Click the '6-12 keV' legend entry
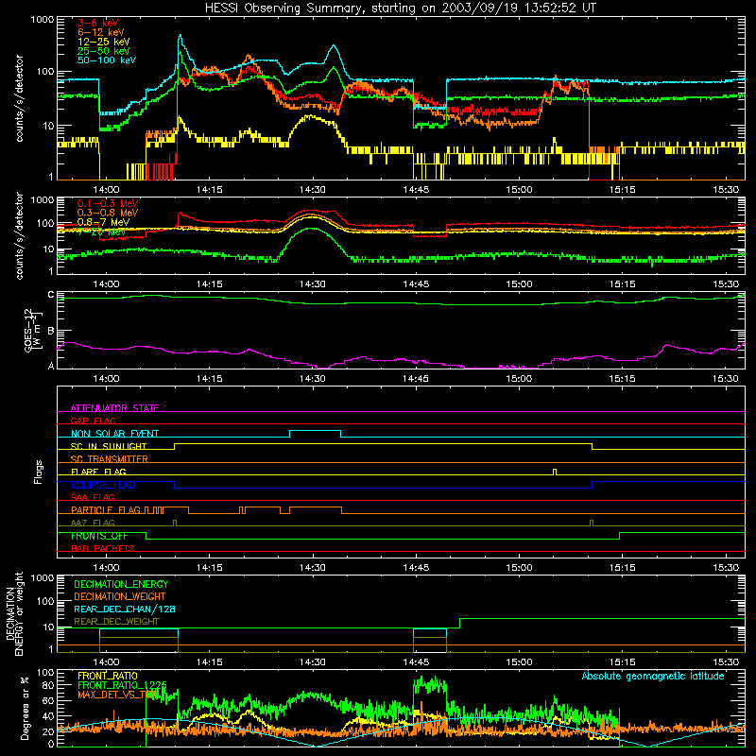The width and height of the screenshot is (756, 756). pyautogui.click(x=101, y=32)
